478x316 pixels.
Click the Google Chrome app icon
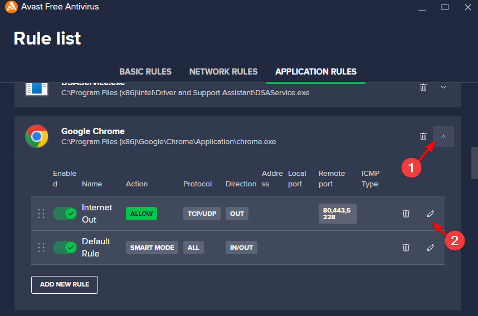37,136
